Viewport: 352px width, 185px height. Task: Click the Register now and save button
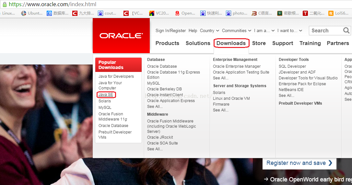(x=299, y=163)
